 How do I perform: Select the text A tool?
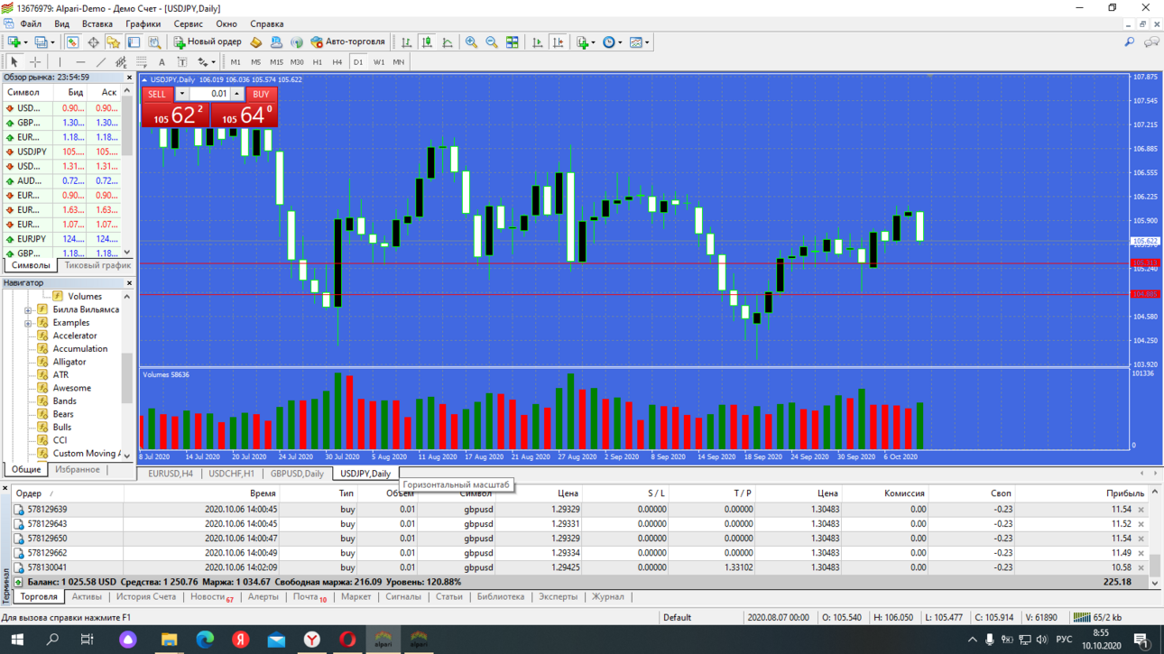coord(162,62)
